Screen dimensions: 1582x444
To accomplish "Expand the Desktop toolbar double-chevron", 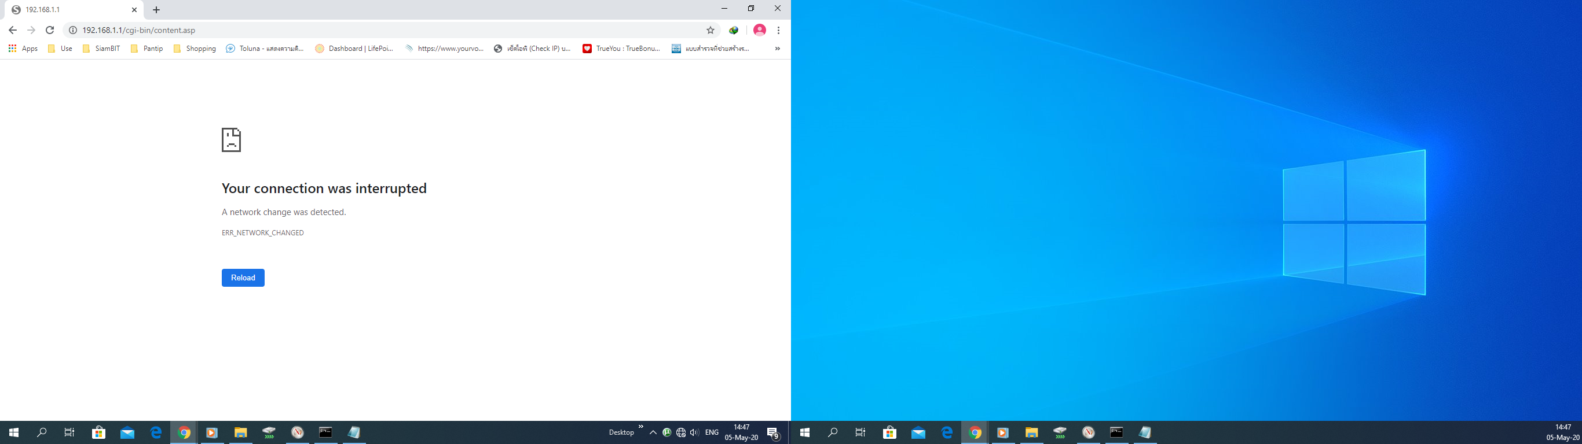I will coord(640,427).
